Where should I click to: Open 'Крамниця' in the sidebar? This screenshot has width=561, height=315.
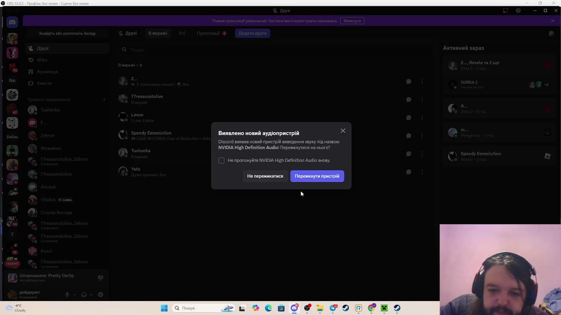click(67, 72)
